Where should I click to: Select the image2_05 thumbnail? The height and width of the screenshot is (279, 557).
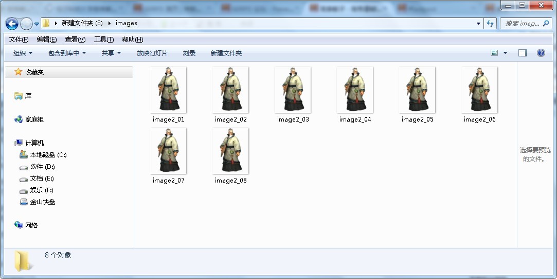click(417, 90)
